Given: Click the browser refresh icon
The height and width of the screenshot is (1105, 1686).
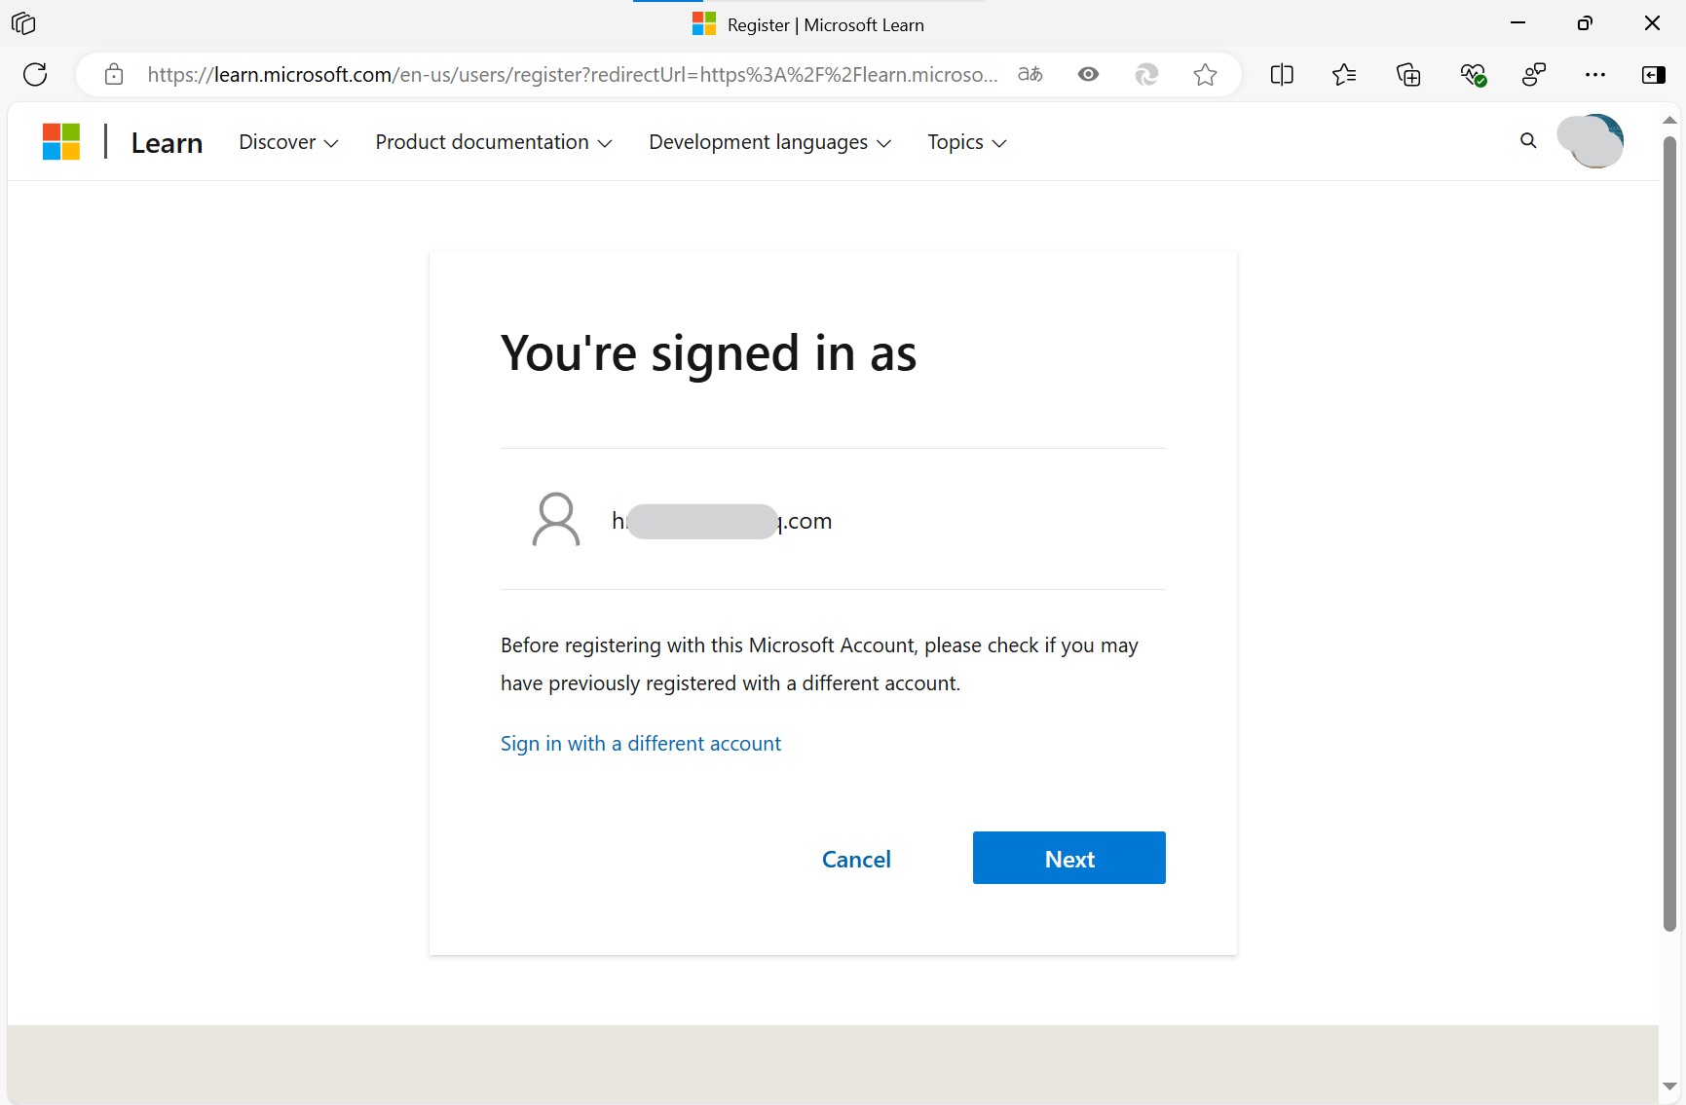Looking at the screenshot, I should (35, 74).
